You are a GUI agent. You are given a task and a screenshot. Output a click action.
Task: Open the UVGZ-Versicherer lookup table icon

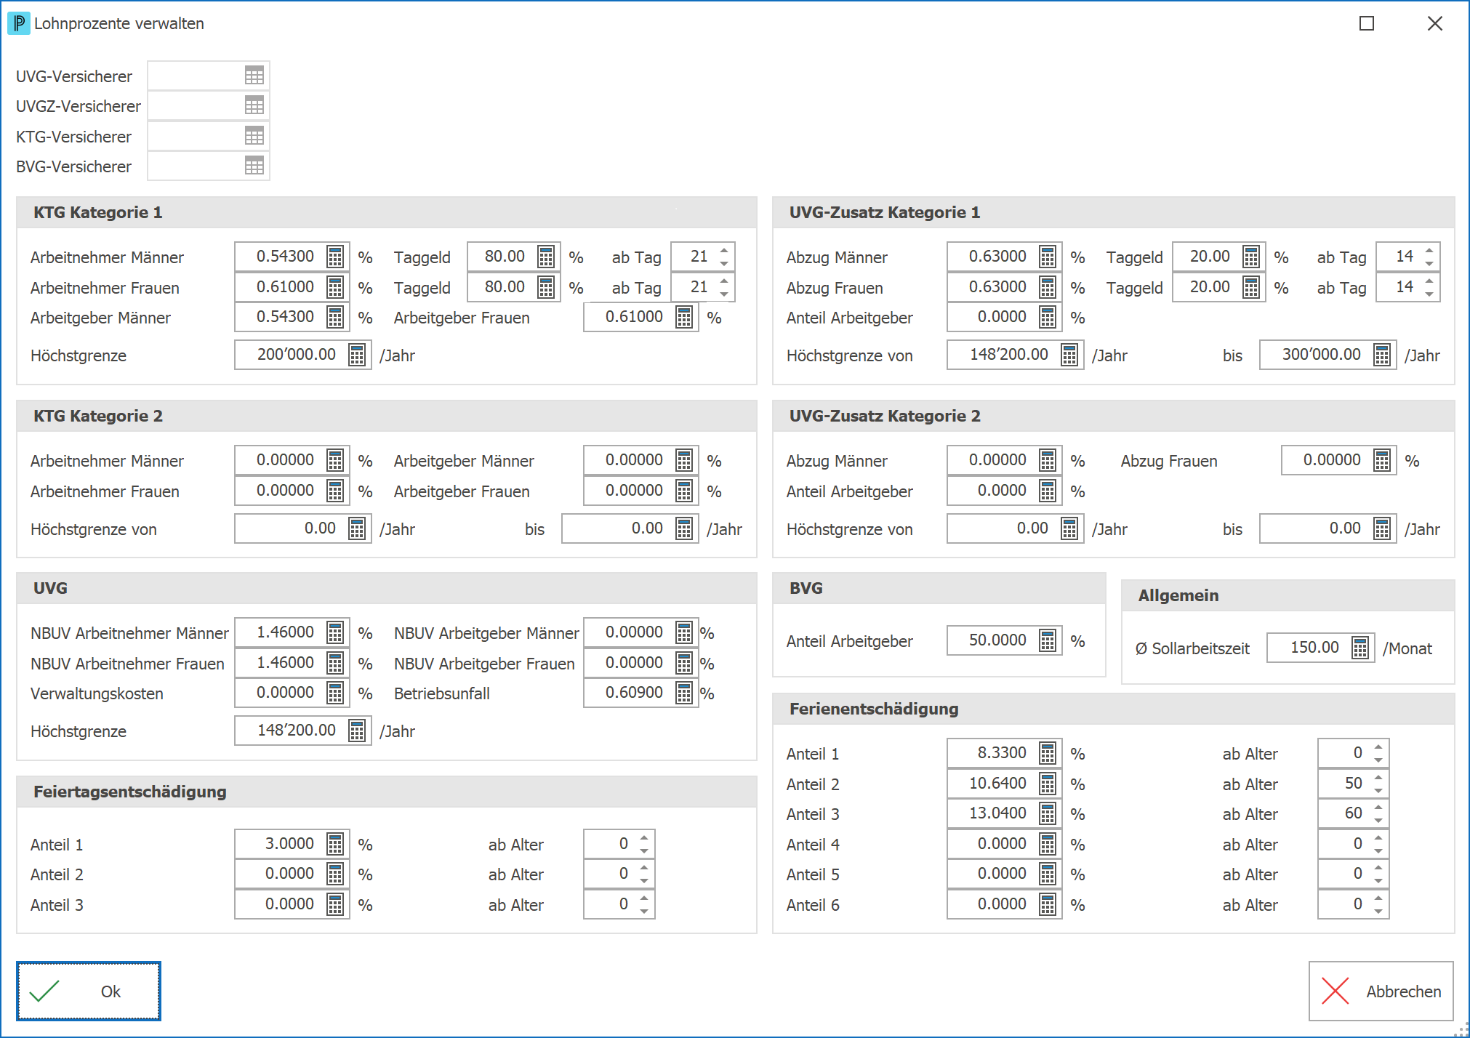pyautogui.click(x=254, y=105)
